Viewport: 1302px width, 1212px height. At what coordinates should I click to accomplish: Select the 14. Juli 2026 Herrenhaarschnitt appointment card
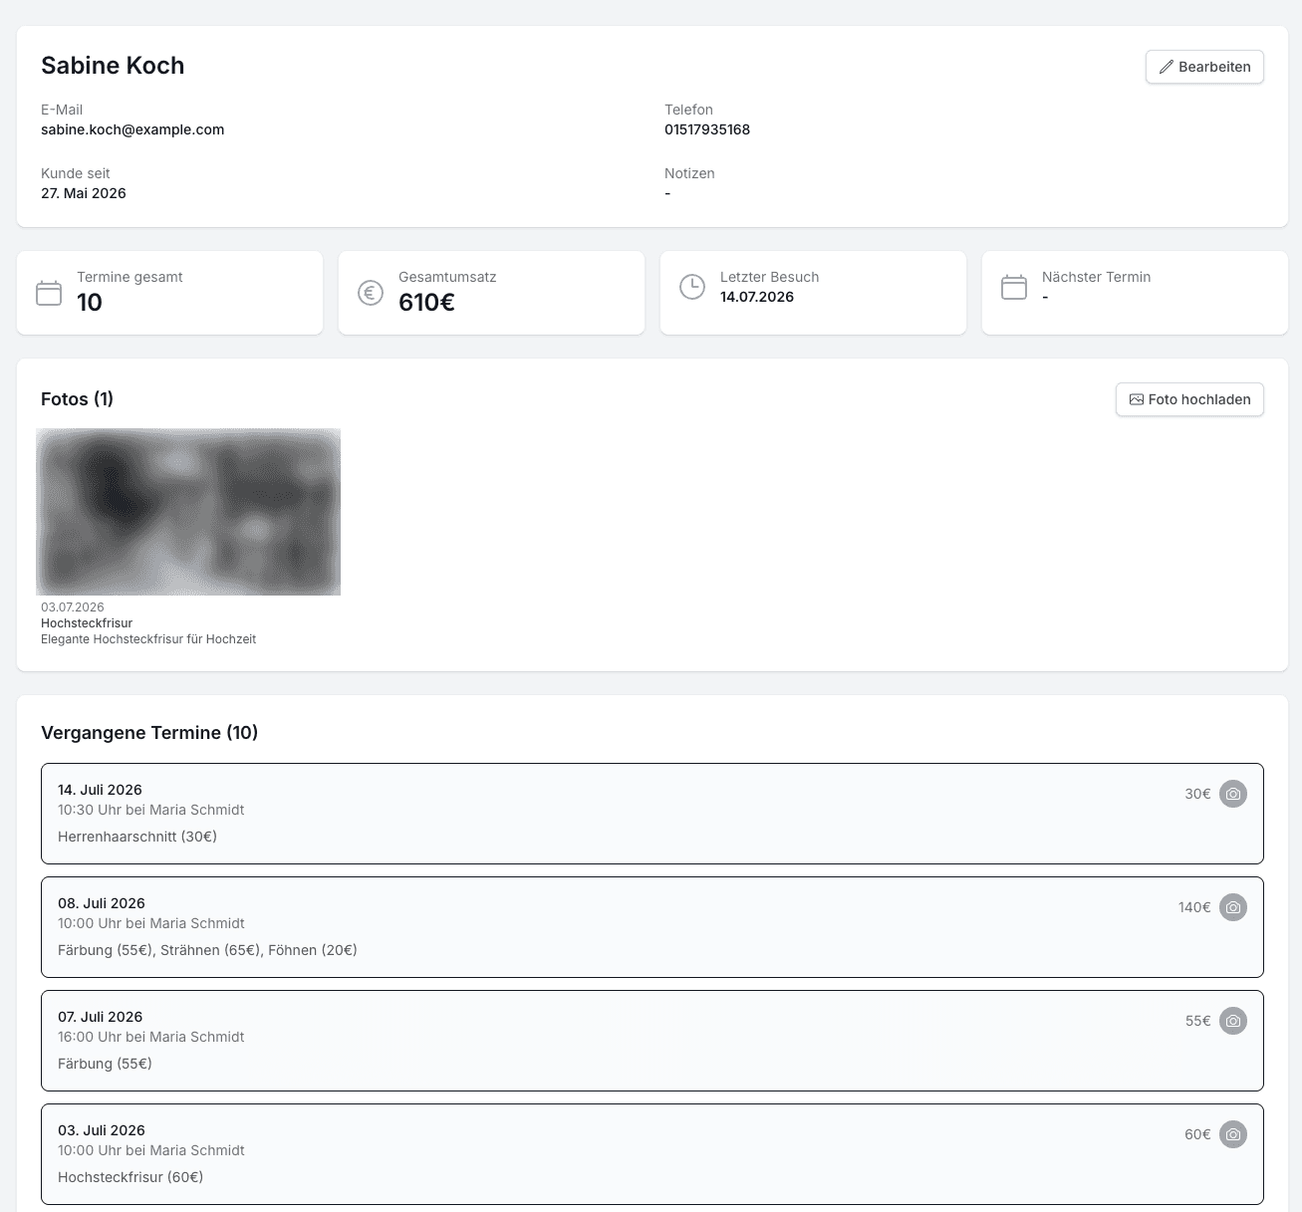point(652,814)
